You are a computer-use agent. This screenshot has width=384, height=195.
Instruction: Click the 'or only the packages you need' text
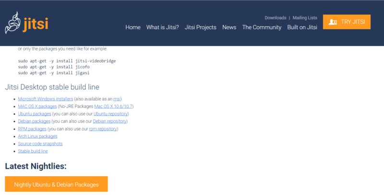[x=62, y=48]
